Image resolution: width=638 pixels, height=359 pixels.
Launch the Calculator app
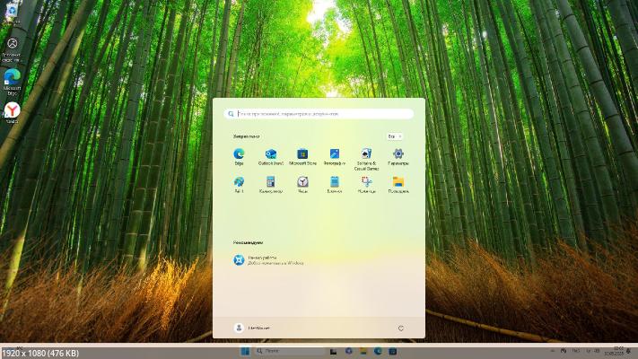coord(270,182)
